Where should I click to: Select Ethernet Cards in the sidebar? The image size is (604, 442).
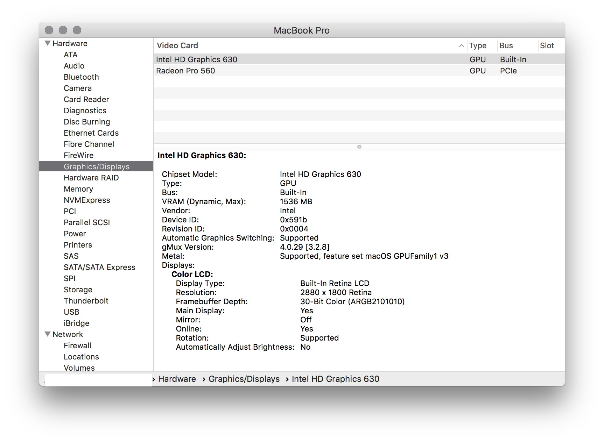pos(91,133)
